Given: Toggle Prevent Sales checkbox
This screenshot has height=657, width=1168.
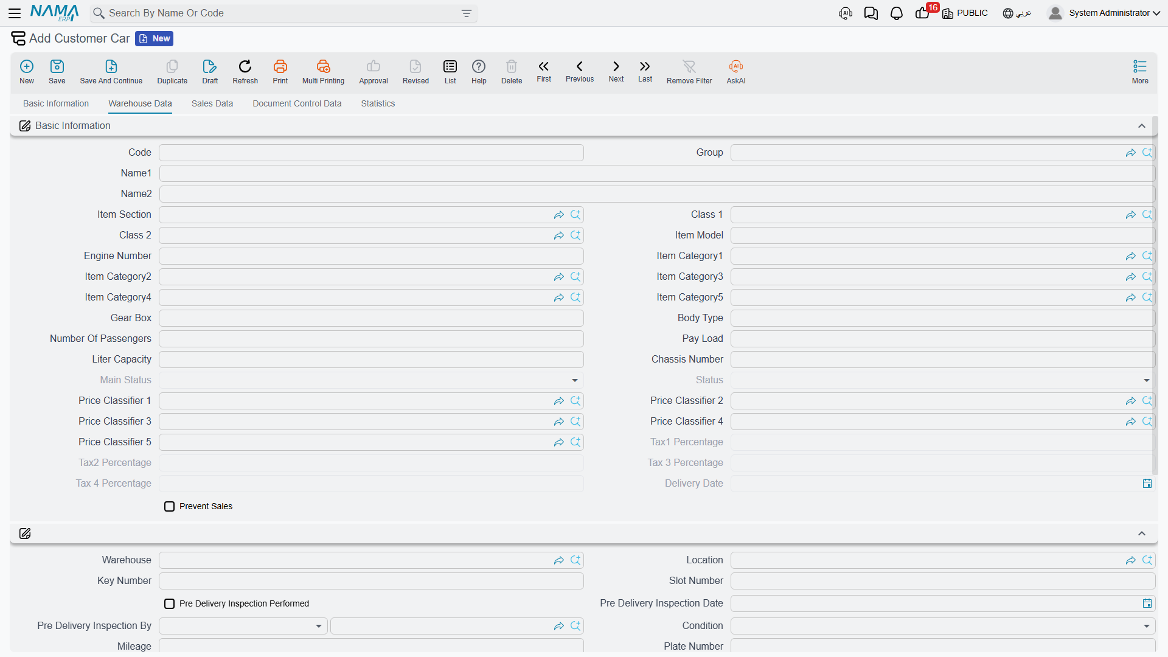Looking at the screenshot, I should tap(170, 507).
